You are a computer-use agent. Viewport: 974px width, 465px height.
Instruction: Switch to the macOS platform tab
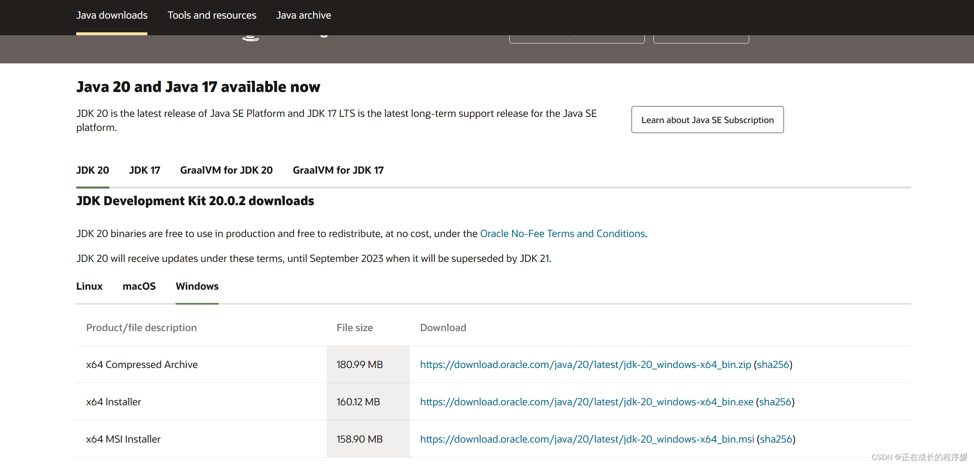pyautogui.click(x=139, y=286)
